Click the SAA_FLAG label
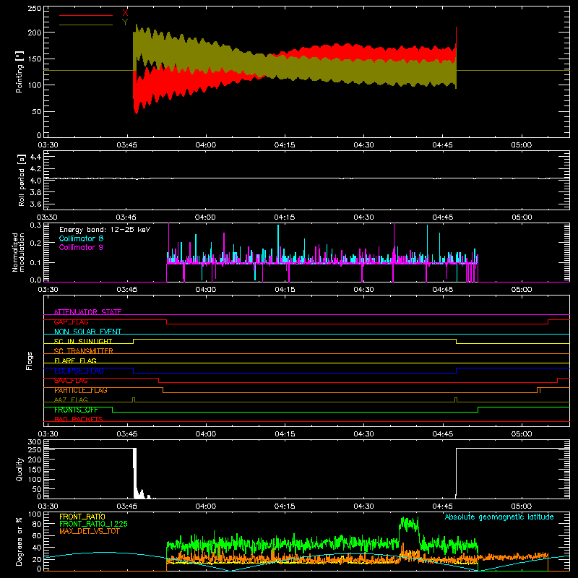 71,381
